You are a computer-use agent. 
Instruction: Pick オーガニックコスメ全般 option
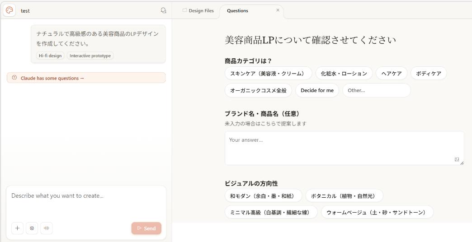[x=258, y=90]
